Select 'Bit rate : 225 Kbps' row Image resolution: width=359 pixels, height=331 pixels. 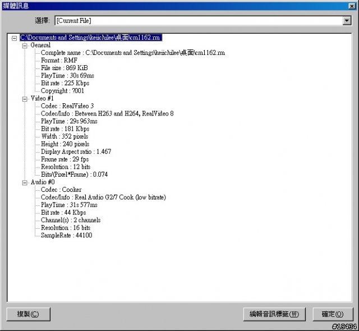coord(65,83)
